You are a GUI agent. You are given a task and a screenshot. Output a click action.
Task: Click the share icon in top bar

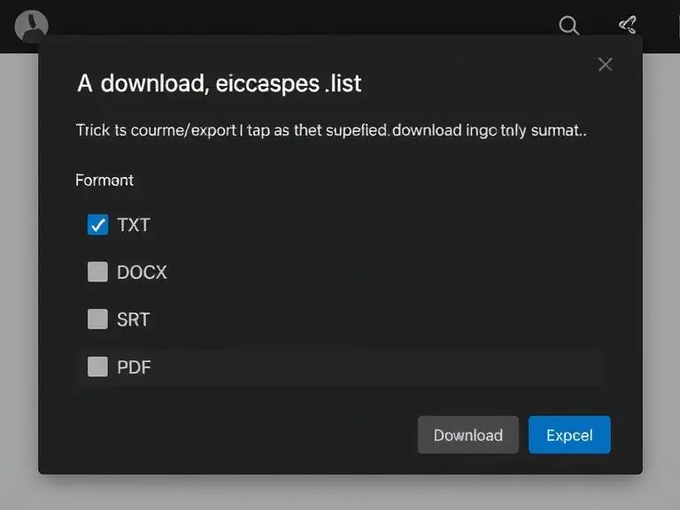[628, 25]
